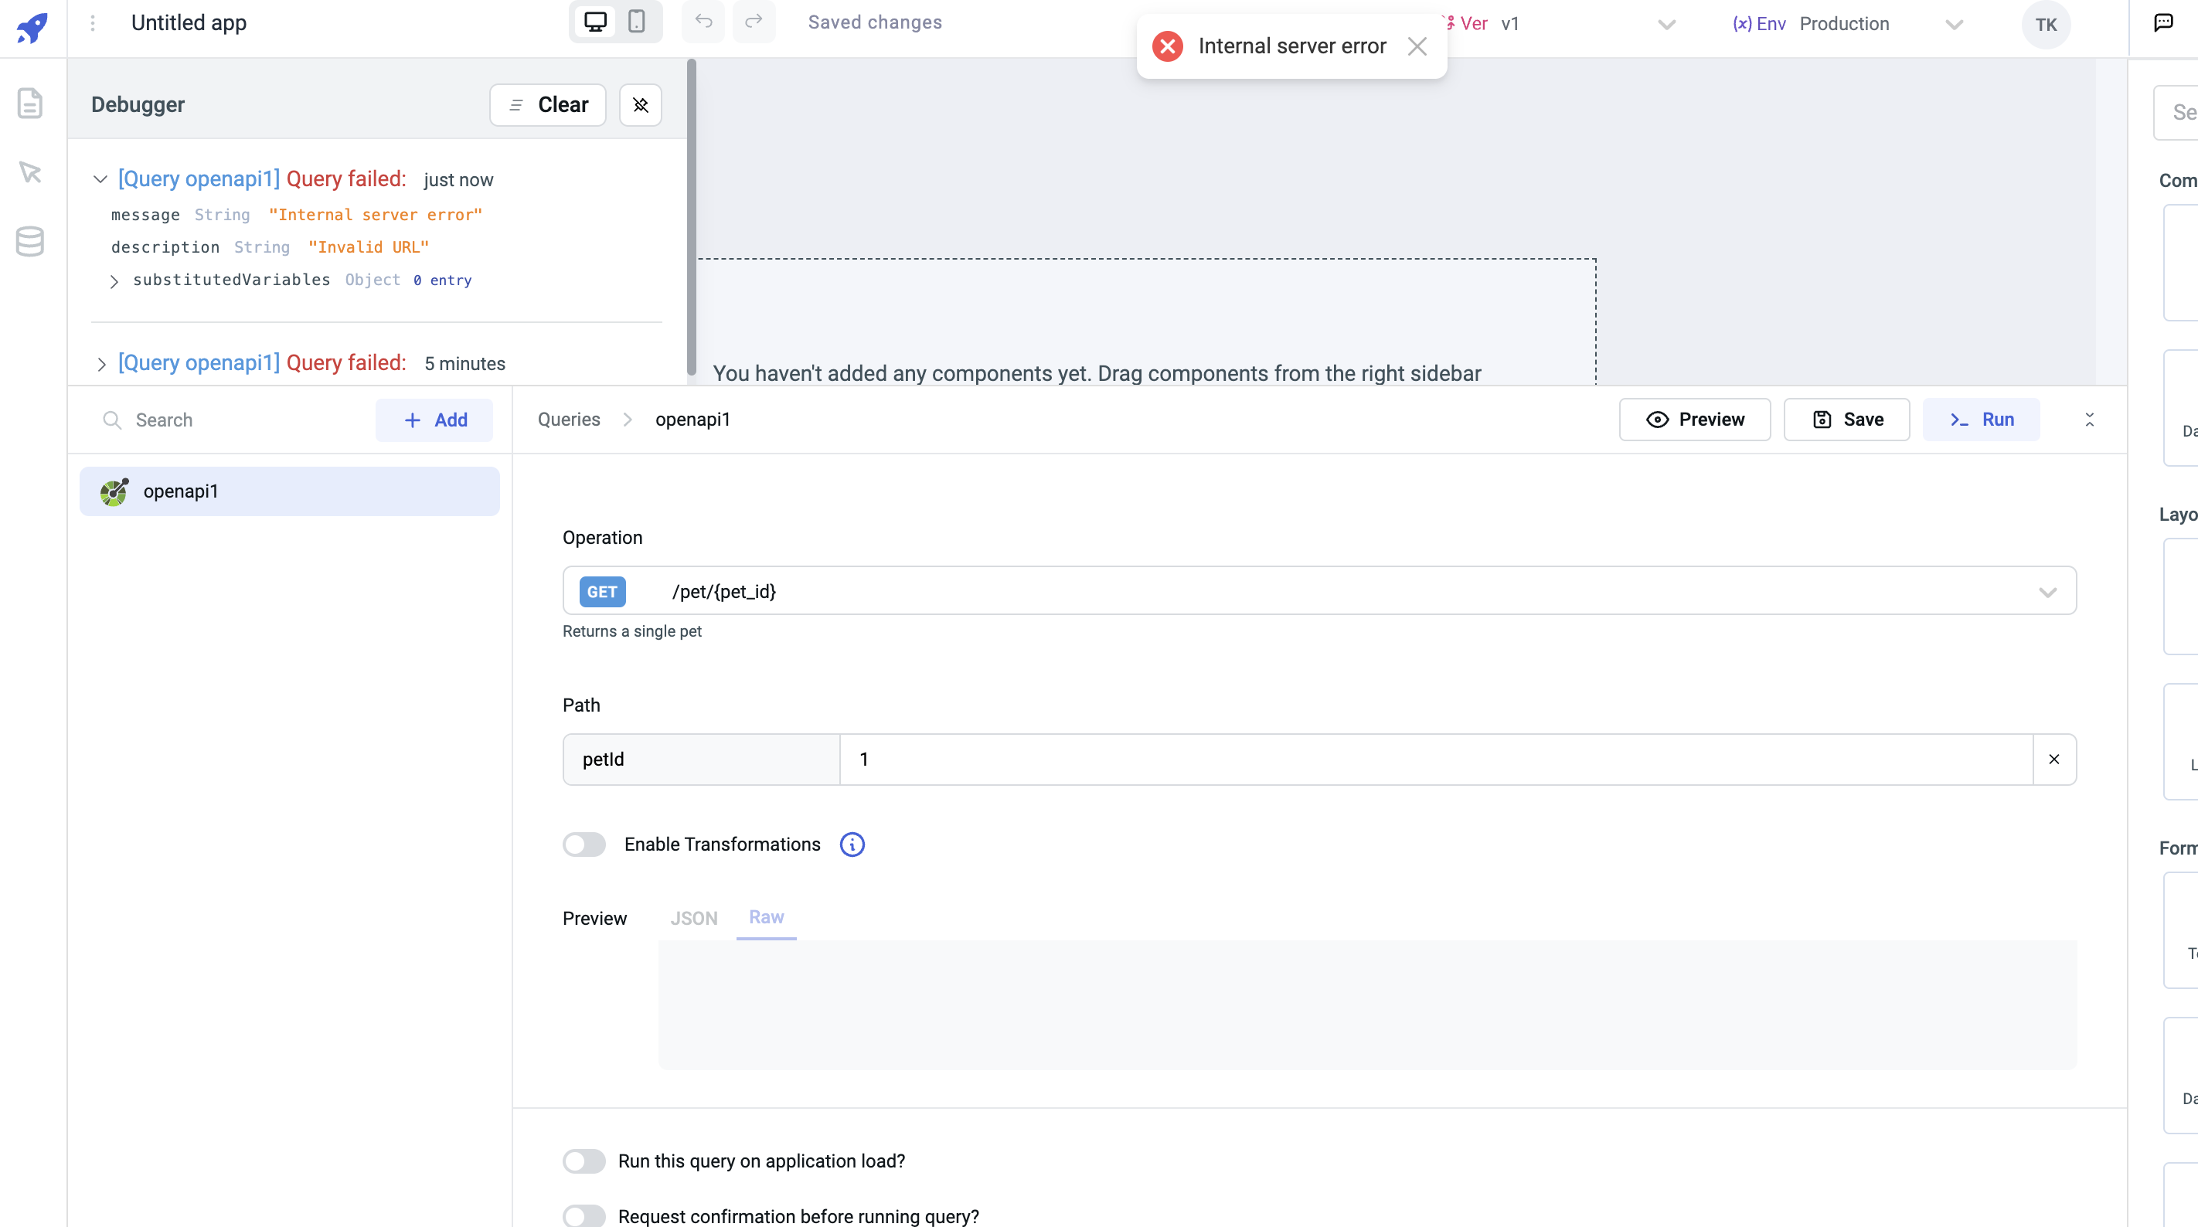Screen dimensions: 2198x1227
Task: Open the Pages panel from left sidebar
Action: [31, 103]
